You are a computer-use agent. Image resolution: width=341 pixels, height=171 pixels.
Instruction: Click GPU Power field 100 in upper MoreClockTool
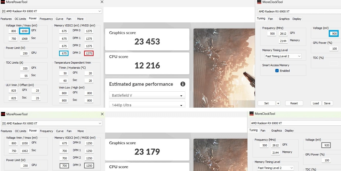click(334, 49)
